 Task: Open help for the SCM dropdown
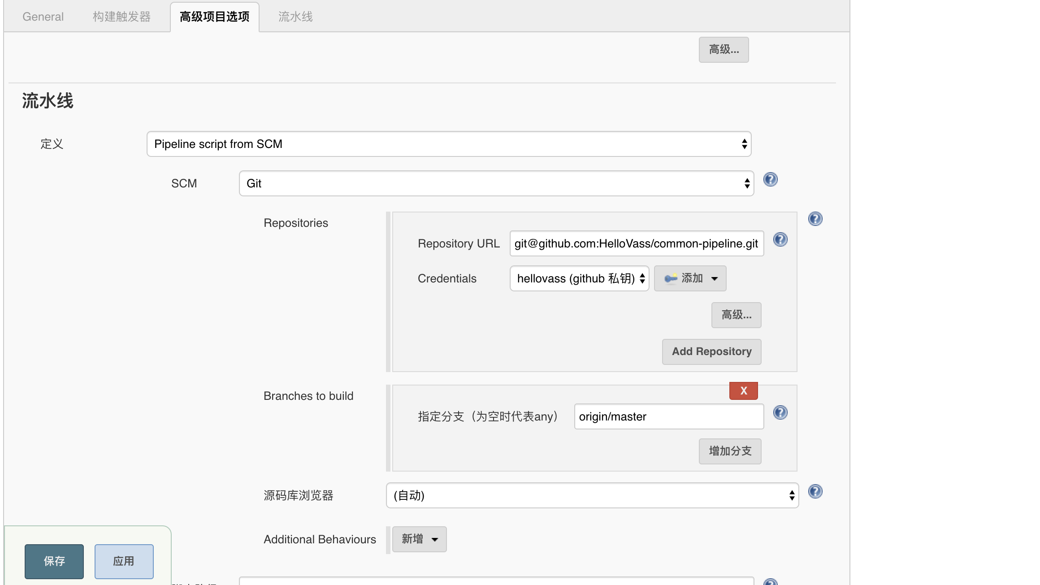pyautogui.click(x=770, y=180)
